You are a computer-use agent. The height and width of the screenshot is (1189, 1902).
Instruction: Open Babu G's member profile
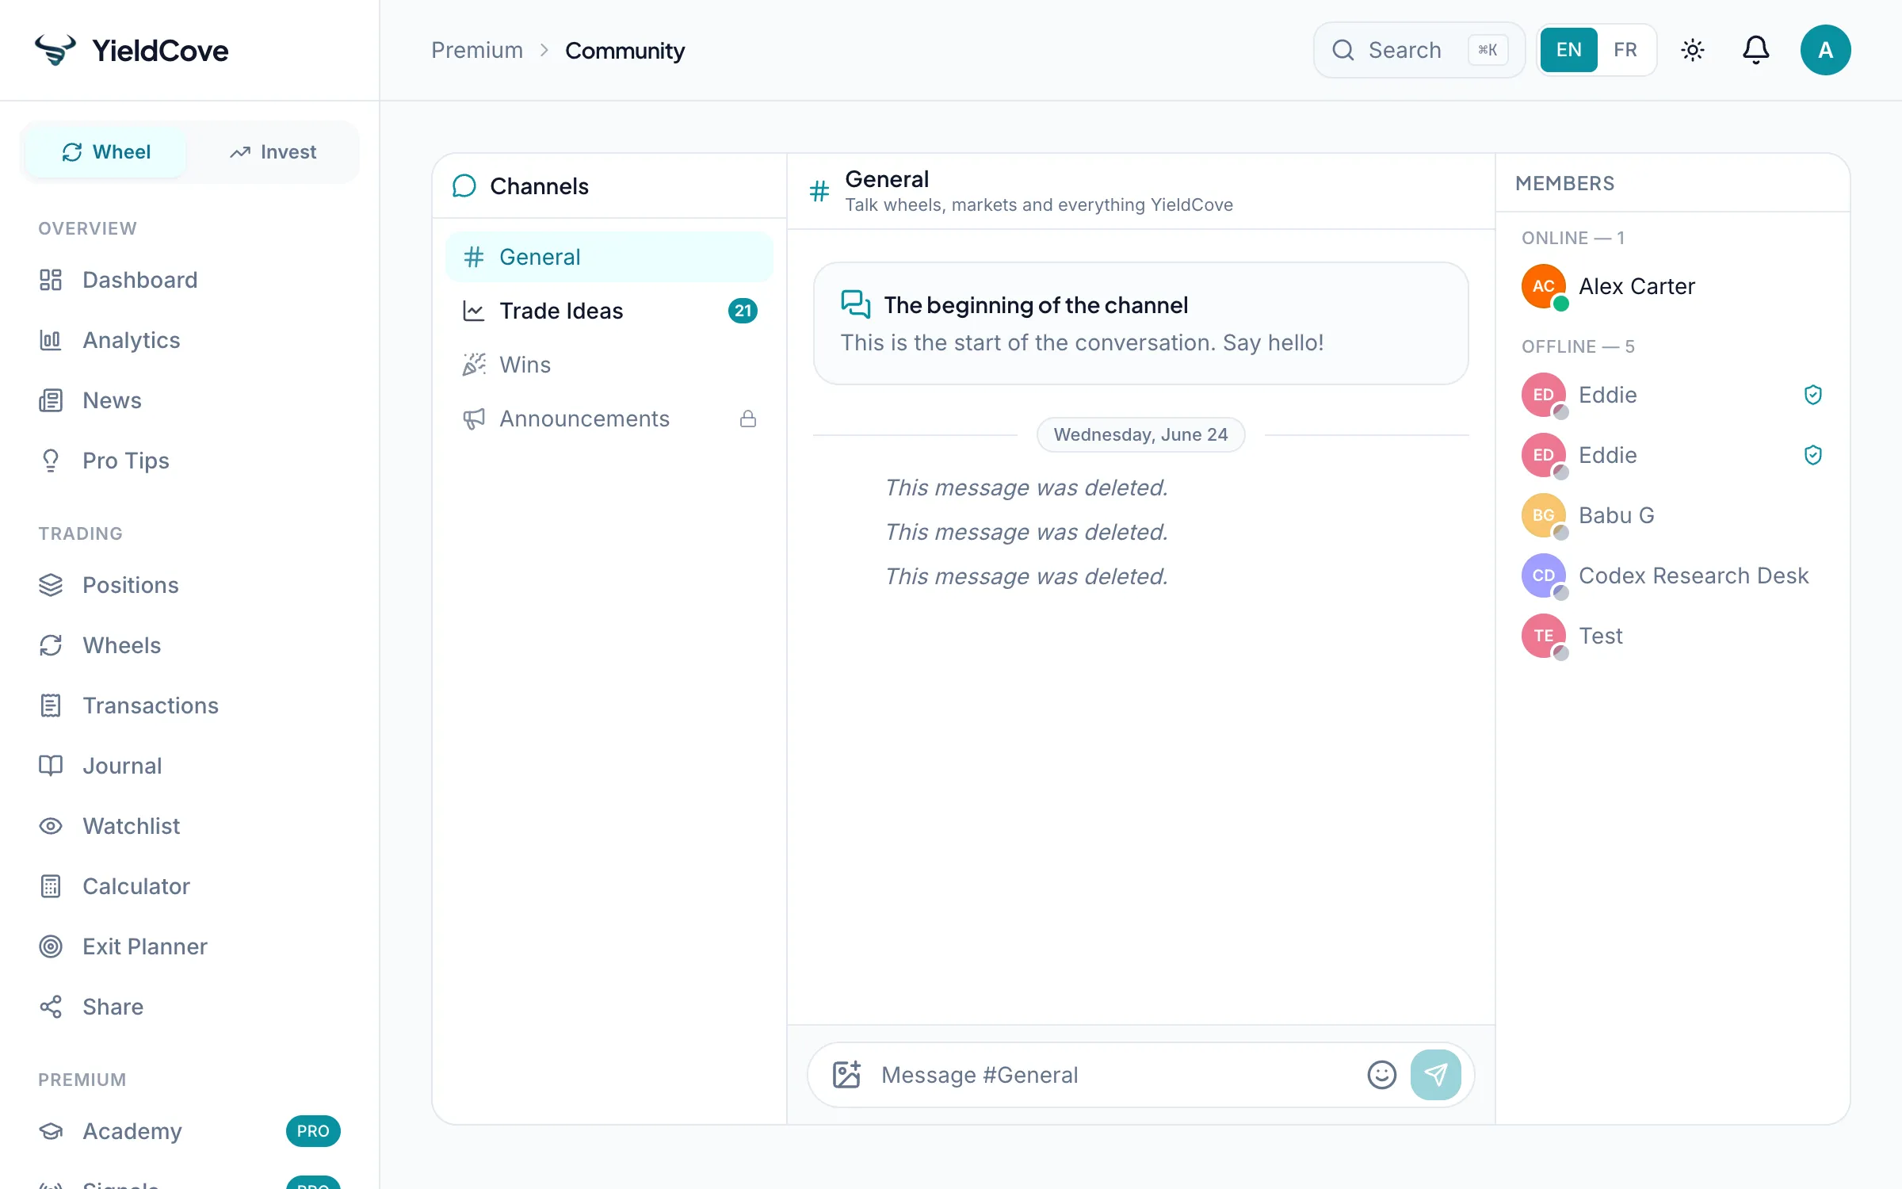[1672, 515]
